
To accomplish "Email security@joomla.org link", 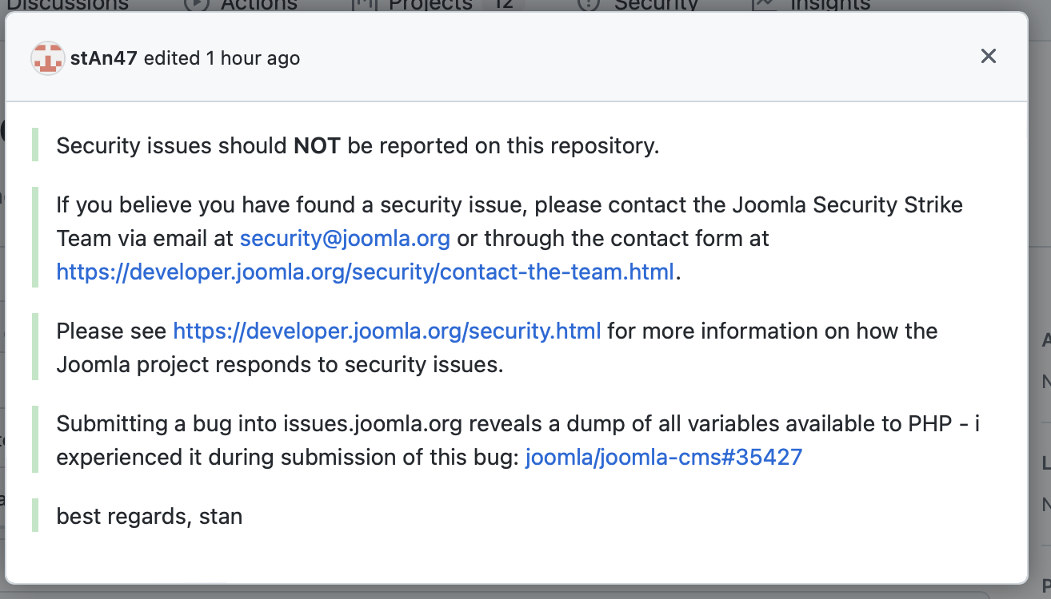I will 345,238.
